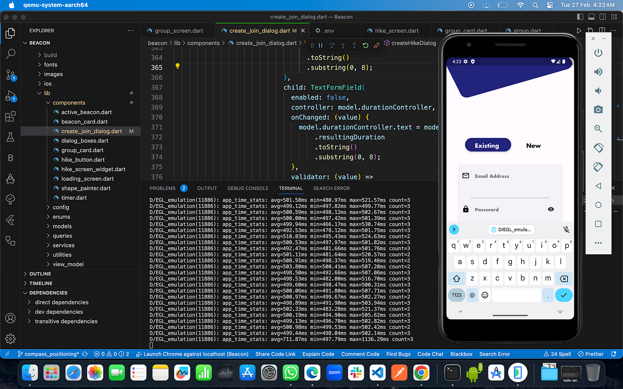The image size is (623, 389).
Task: Open Manage gear in activity bar
Action: [10, 339]
